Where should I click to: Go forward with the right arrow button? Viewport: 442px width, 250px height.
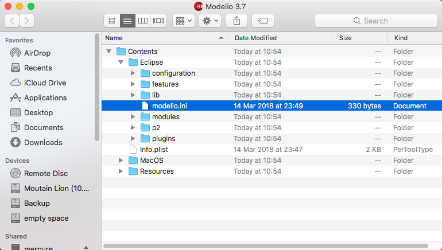tap(26, 21)
